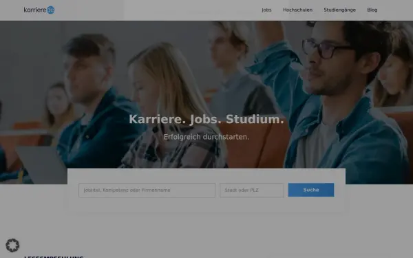Select the 'Erfolgreich durchstarten.' subtitle
Viewport: 413px width, 258px height.
206,137
